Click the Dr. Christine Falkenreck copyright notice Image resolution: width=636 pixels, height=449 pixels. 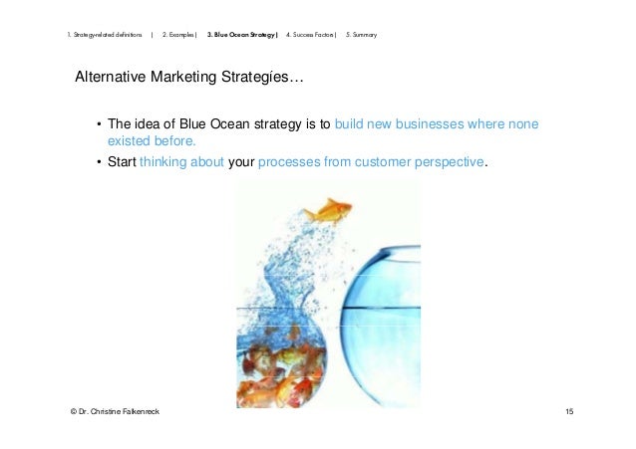[115, 411]
